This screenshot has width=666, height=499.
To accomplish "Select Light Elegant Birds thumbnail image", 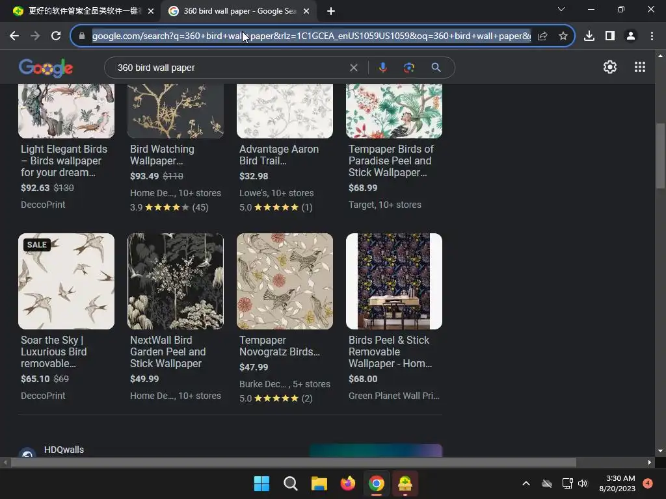I will point(66,111).
